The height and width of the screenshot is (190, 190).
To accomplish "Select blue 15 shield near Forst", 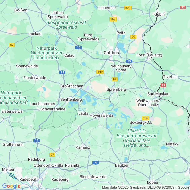I will point(129,61).
